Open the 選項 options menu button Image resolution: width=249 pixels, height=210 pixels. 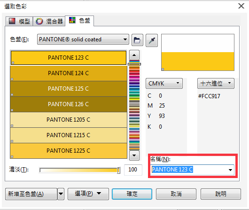pos(88,194)
